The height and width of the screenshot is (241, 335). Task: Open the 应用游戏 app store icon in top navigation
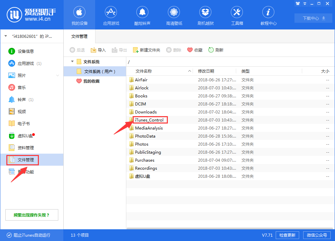111,13
